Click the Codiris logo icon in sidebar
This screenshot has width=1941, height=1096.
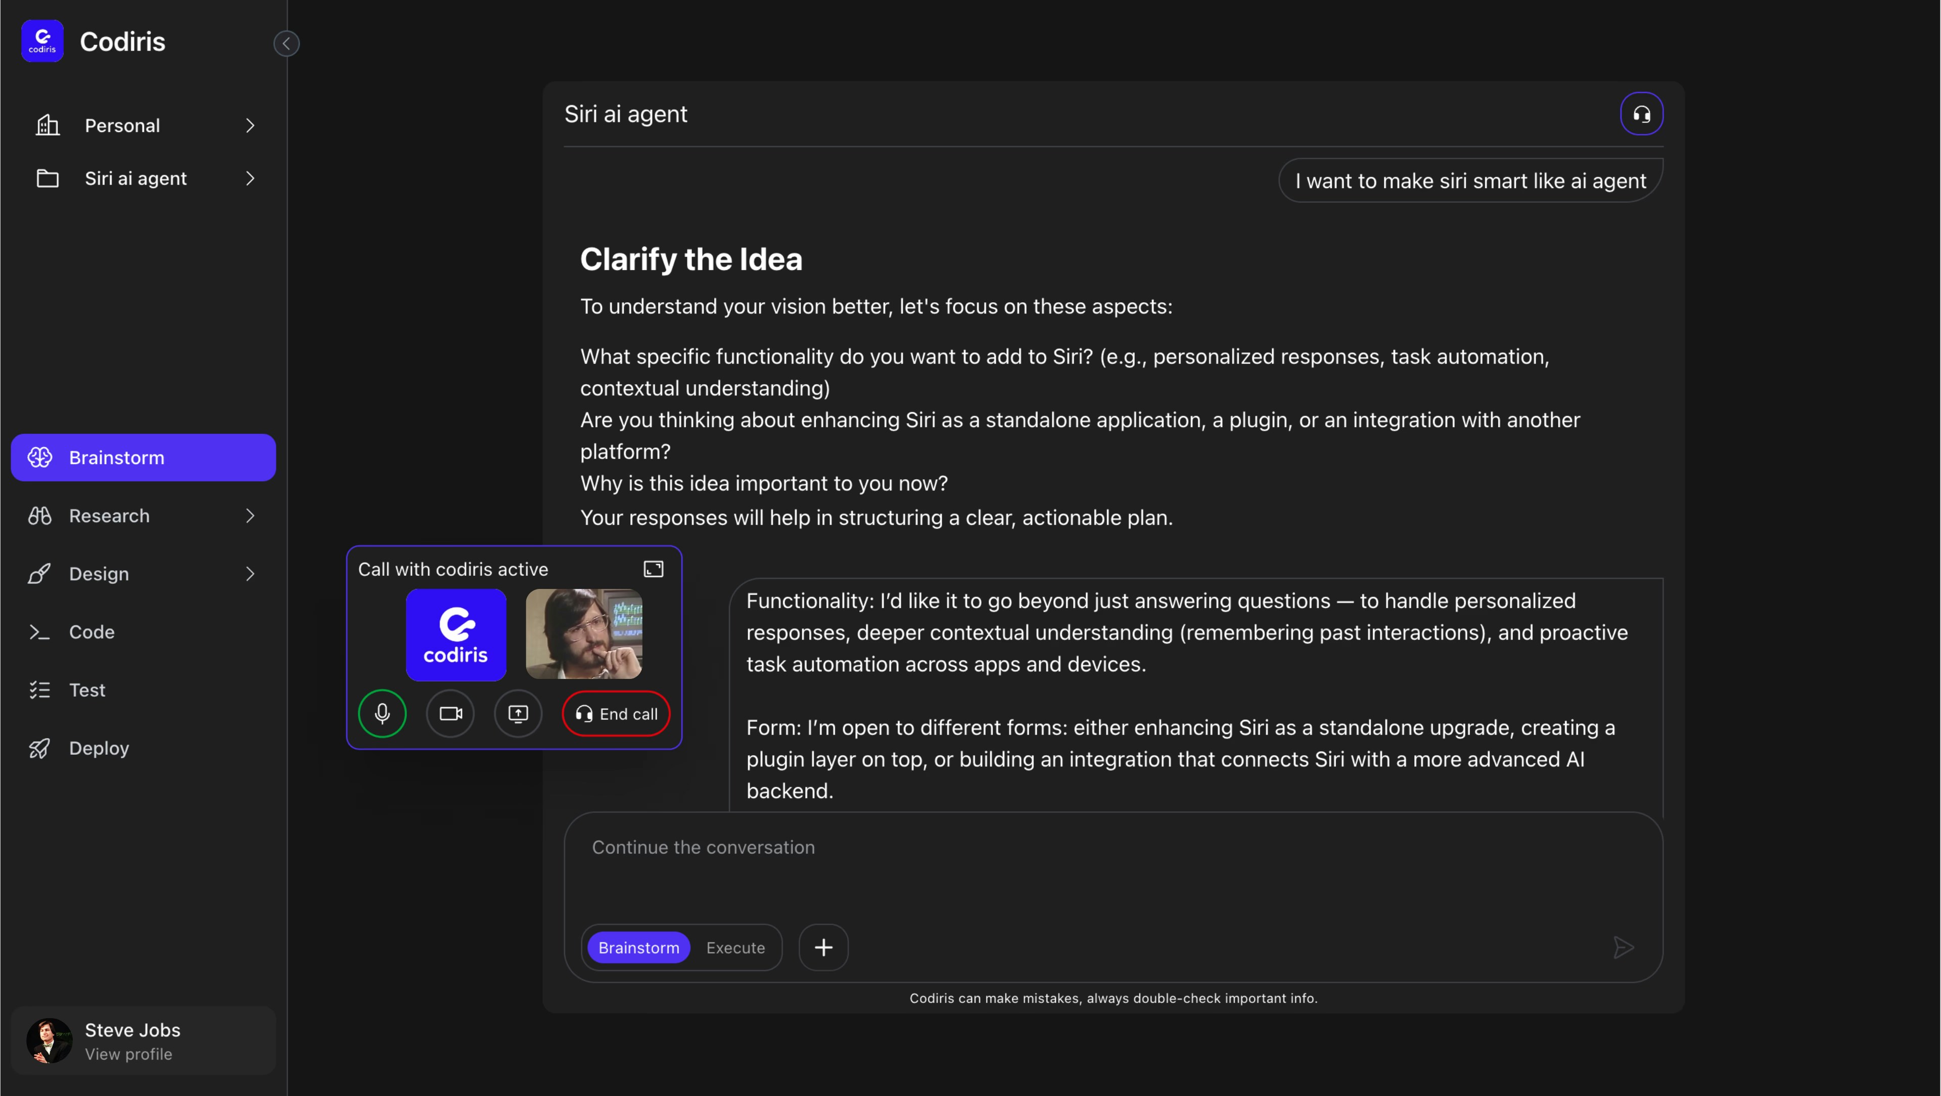click(x=42, y=41)
